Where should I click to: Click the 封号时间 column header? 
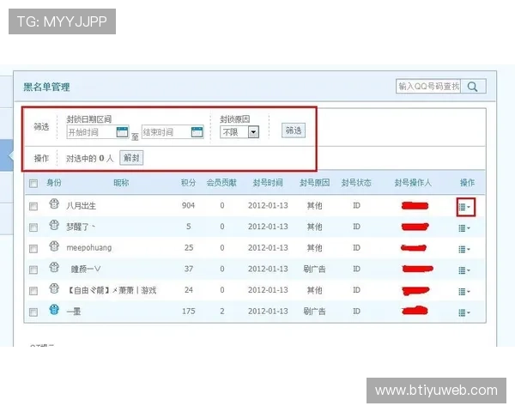[268, 183]
